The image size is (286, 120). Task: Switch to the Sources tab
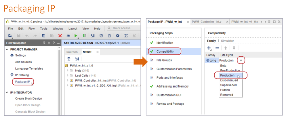72,52
